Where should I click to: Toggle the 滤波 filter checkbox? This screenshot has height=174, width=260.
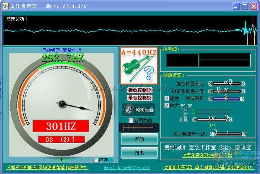click(x=167, y=98)
